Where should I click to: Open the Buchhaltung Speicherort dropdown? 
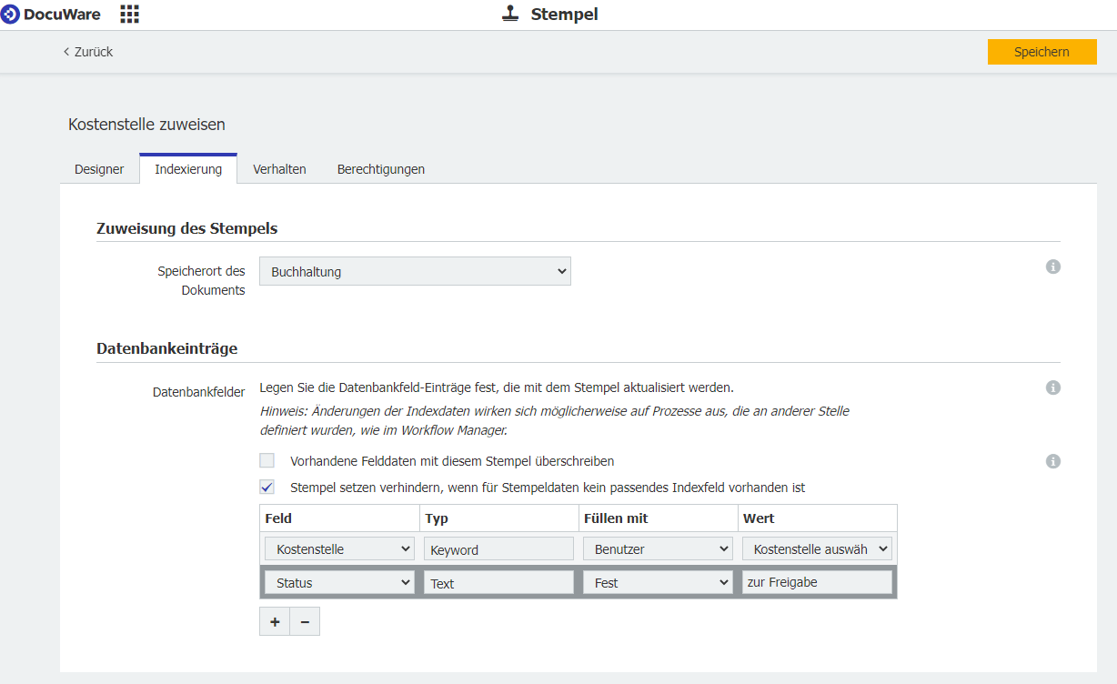[415, 271]
